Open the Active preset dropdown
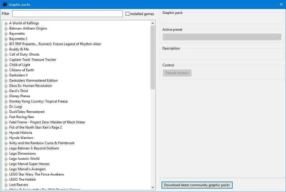The height and width of the screenshot is (192, 286). 222,37
